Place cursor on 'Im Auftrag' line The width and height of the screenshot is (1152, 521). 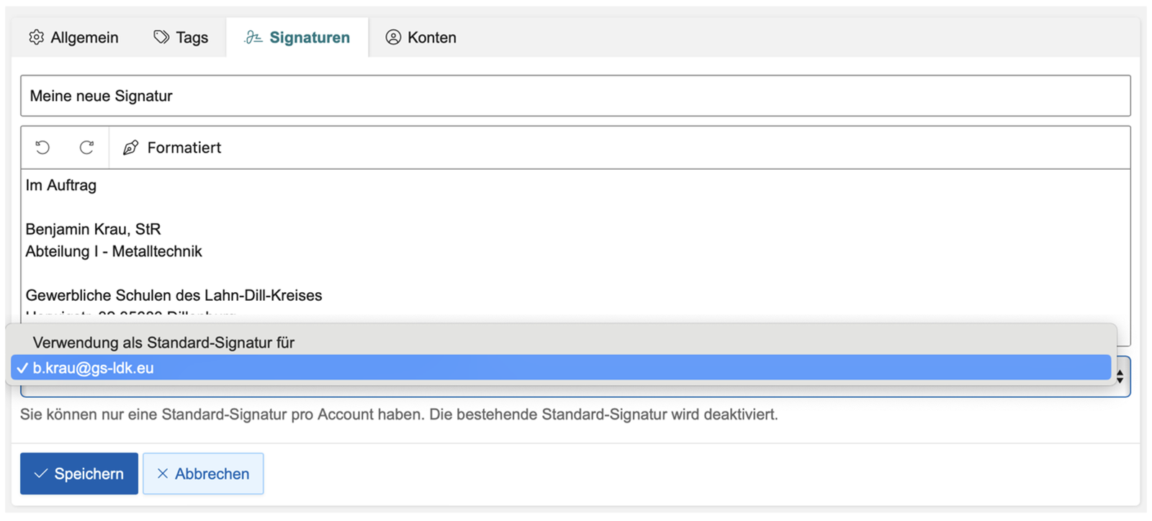(x=61, y=186)
